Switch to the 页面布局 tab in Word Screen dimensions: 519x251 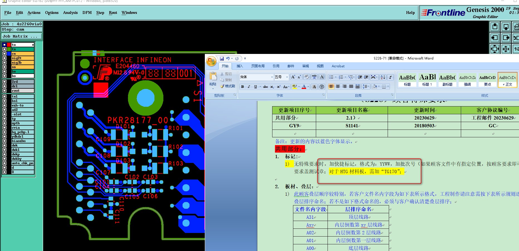coord(258,66)
